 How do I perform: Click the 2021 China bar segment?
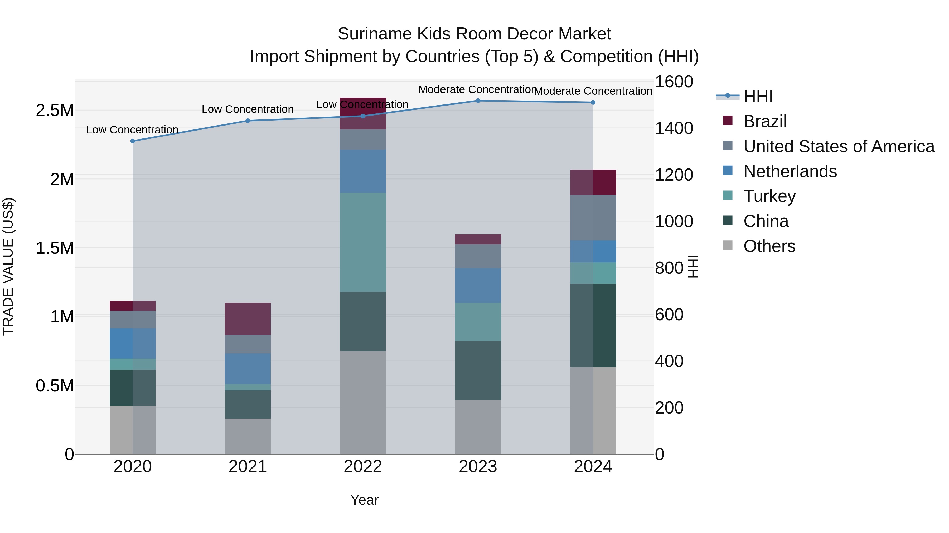[248, 405]
